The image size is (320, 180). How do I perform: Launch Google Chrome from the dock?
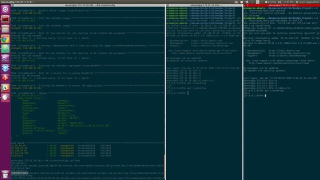coord(5,39)
